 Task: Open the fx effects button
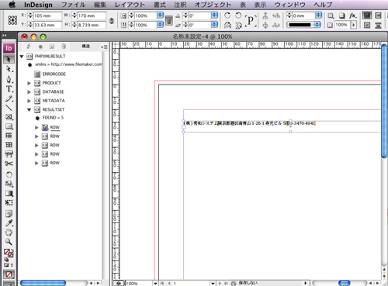pyautogui.click(x=352, y=16)
